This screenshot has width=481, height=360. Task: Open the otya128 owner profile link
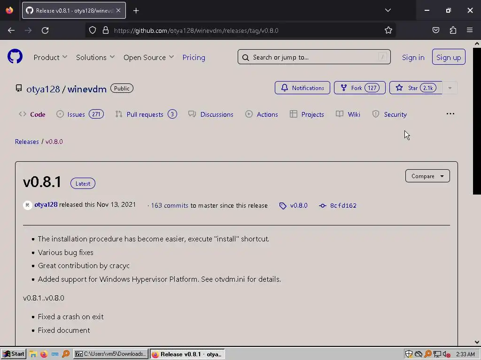(43, 89)
